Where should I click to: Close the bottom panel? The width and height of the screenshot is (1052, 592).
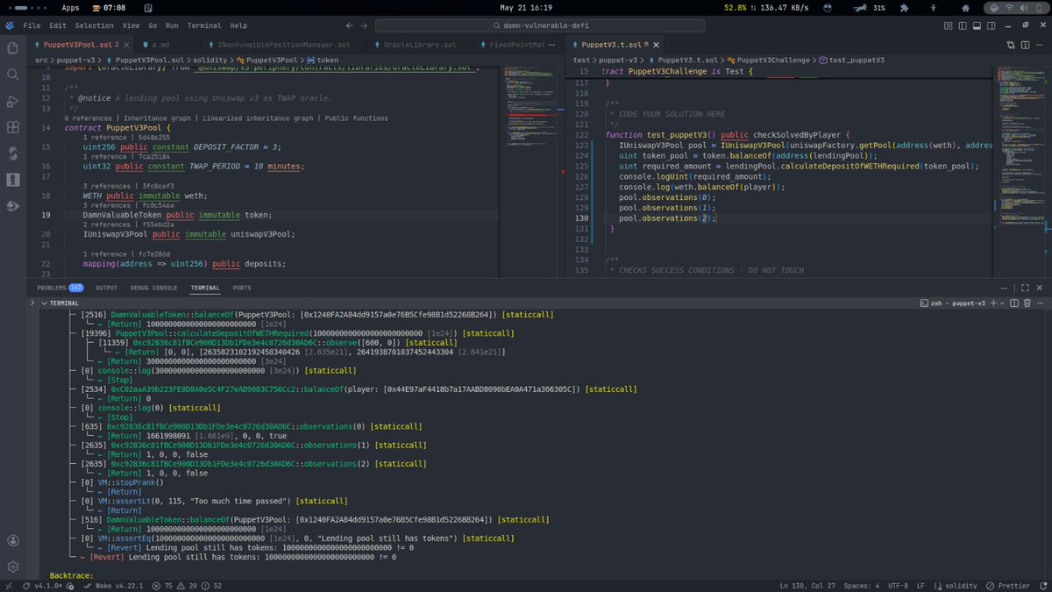click(1041, 288)
